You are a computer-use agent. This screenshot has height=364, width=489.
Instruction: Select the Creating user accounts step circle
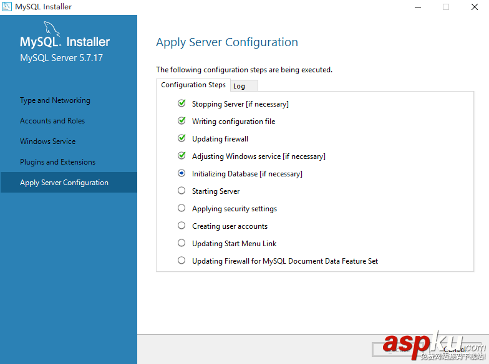click(182, 226)
